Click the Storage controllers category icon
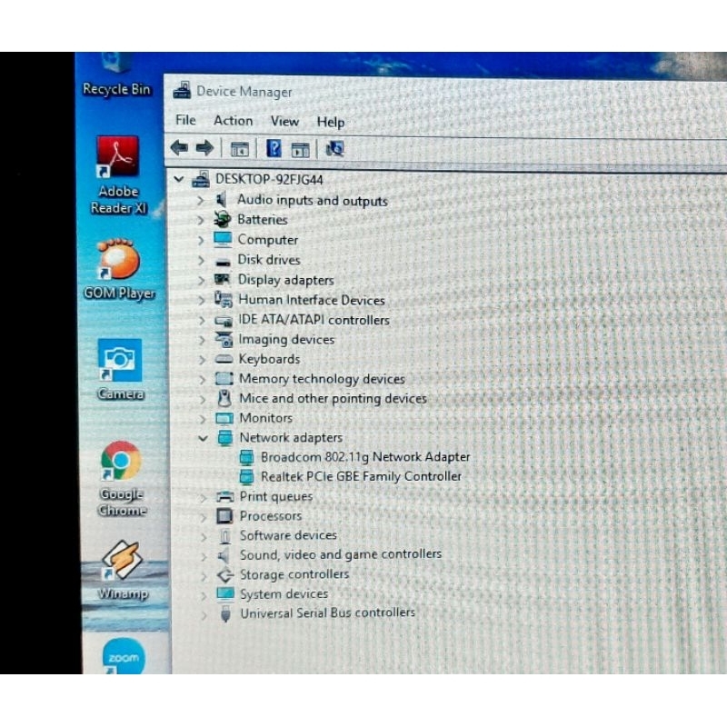The width and height of the screenshot is (727, 727). [x=225, y=575]
